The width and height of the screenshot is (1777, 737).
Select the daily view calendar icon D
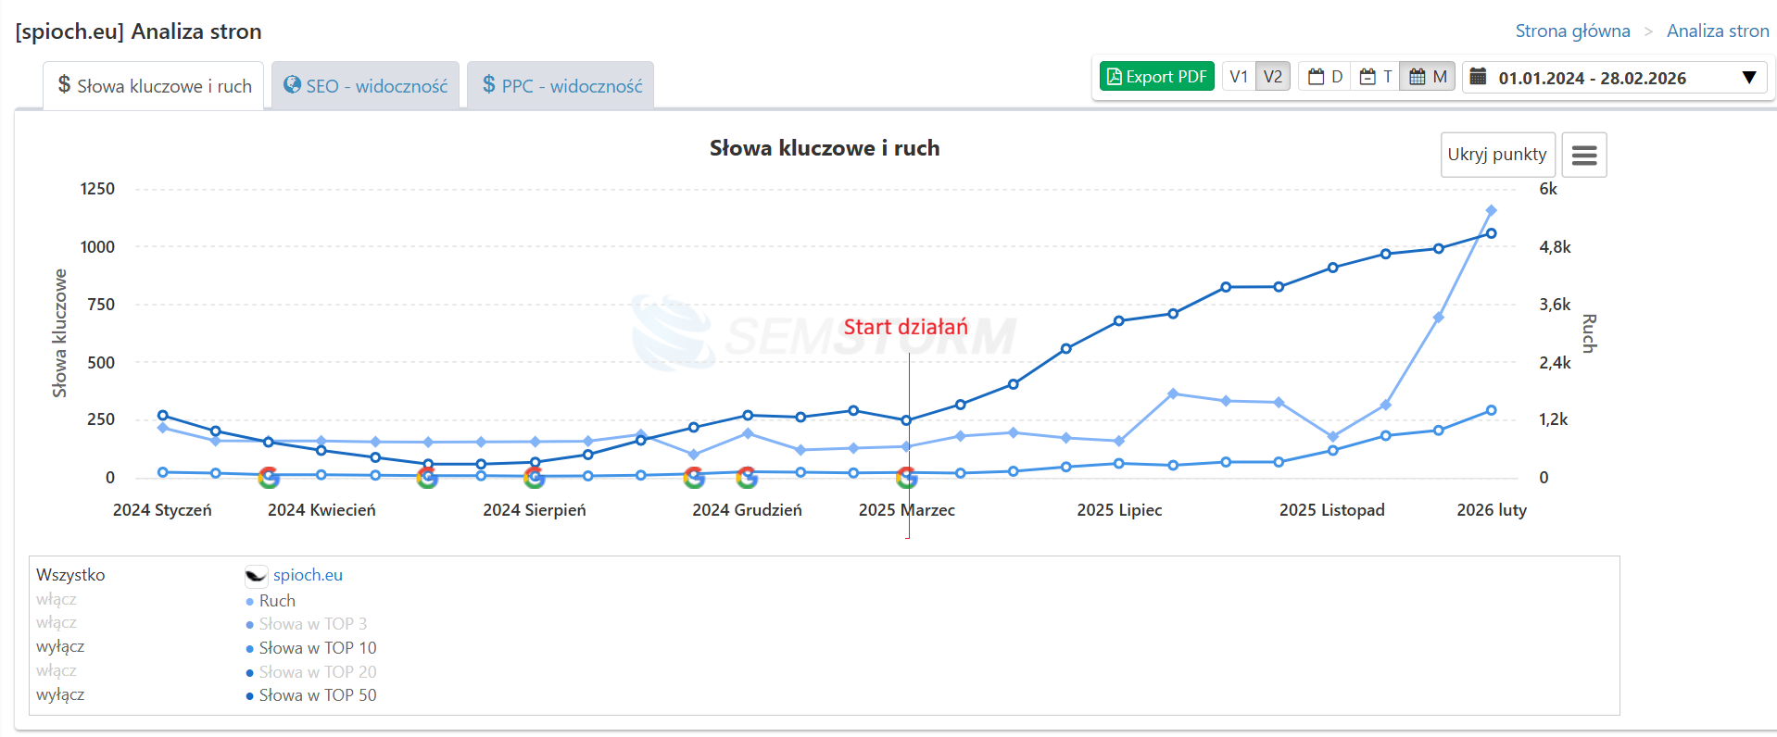tap(1325, 77)
